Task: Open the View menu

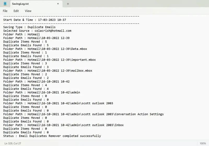Action: [x=28, y=11]
